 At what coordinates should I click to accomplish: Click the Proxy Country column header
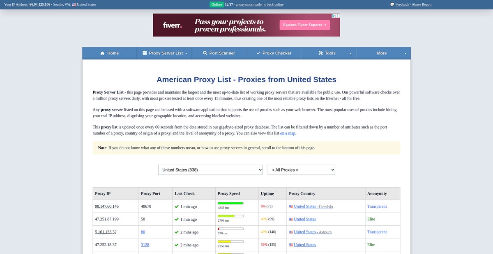302,193
